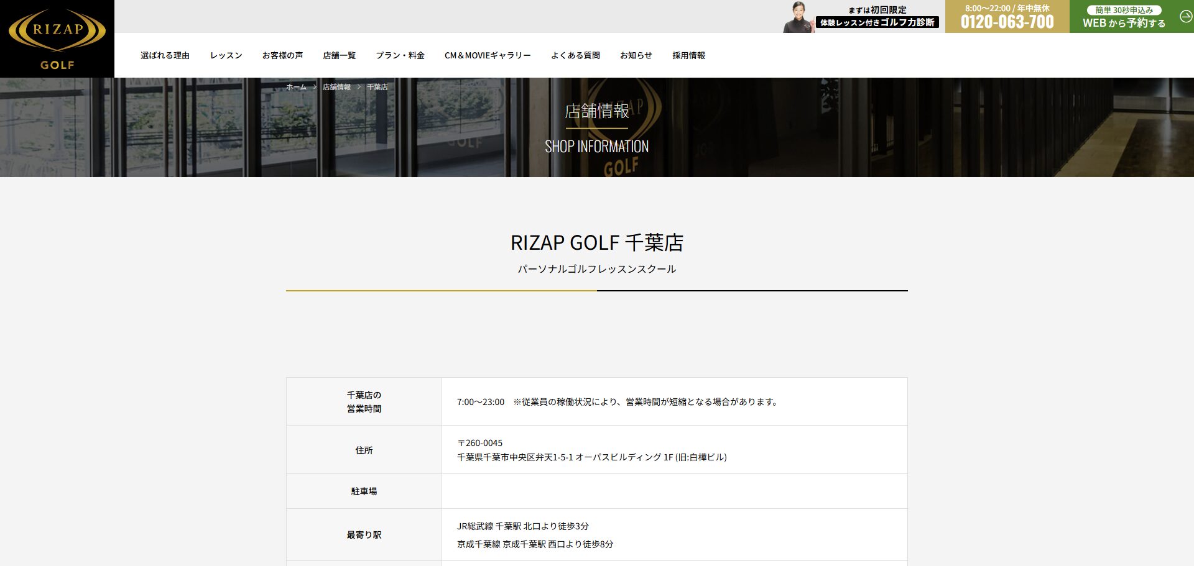Open the レッスン menu item
This screenshot has width=1194, height=566.
tap(226, 55)
